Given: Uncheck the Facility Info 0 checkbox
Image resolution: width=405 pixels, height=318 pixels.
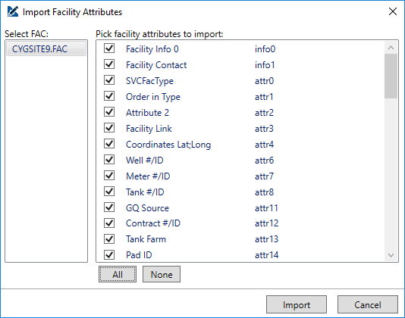Looking at the screenshot, I should pos(109,48).
